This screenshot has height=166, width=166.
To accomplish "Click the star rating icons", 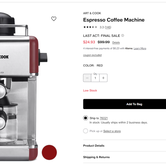I will (90, 27).
